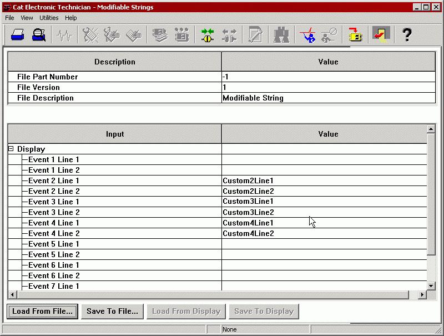444x336 pixels.
Task: Select the Event 1 Line 2 row
Action: [x=218, y=170]
